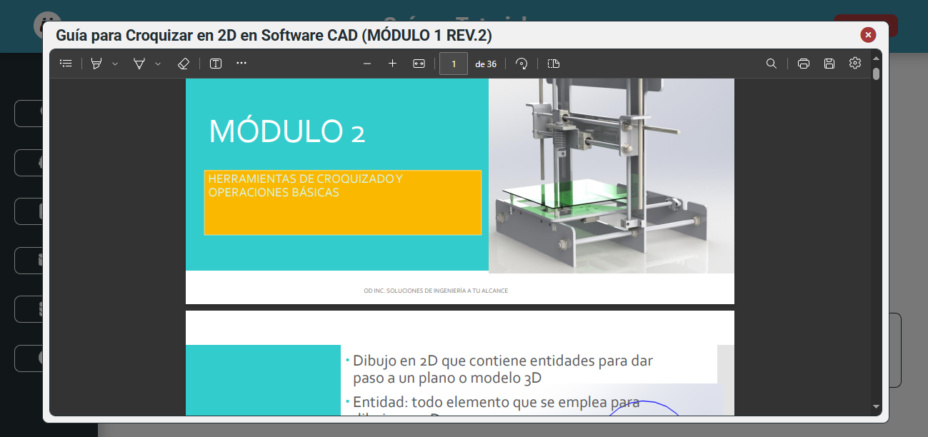Image resolution: width=928 pixels, height=437 pixels.
Task: Zoom out with the minus button
Action: pos(367,64)
